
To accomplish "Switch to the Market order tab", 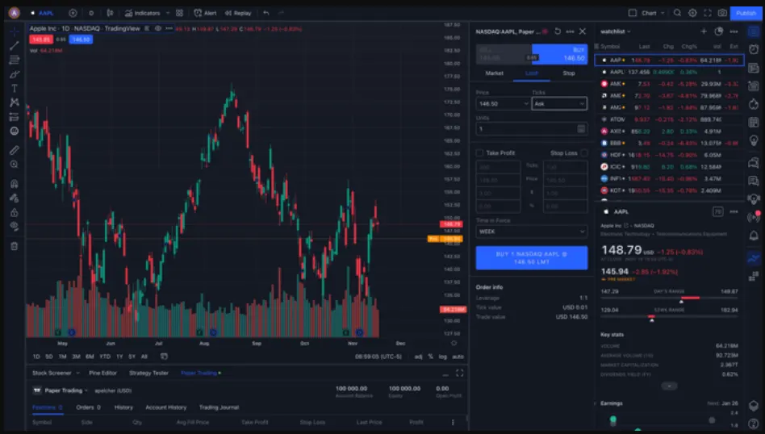I will (494, 73).
